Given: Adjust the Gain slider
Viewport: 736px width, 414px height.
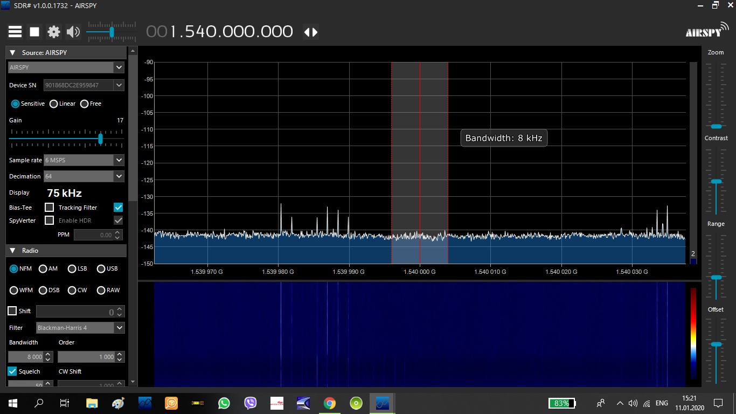Looking at the screenshot, I should click(x=100, y=139).
